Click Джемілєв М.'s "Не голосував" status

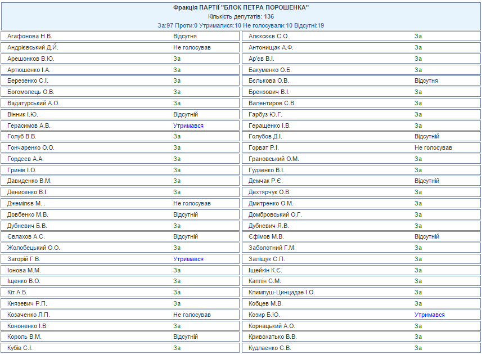point(192,203)
